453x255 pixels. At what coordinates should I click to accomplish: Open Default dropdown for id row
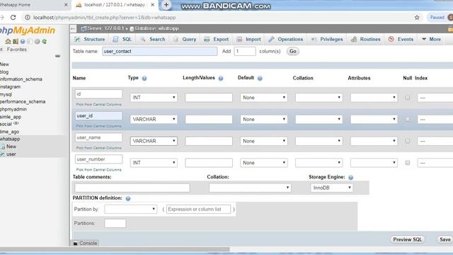click(264, 98)
